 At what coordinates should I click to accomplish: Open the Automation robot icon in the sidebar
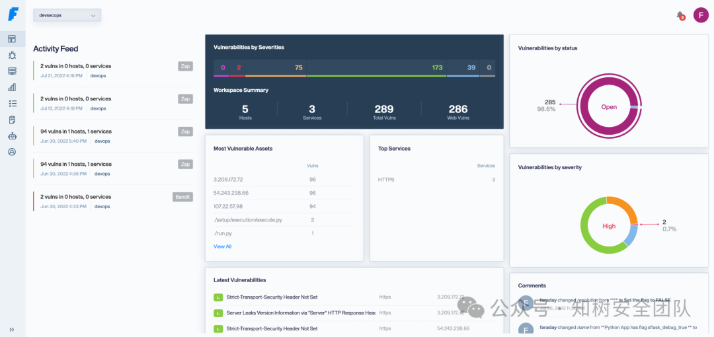point(13,135)
